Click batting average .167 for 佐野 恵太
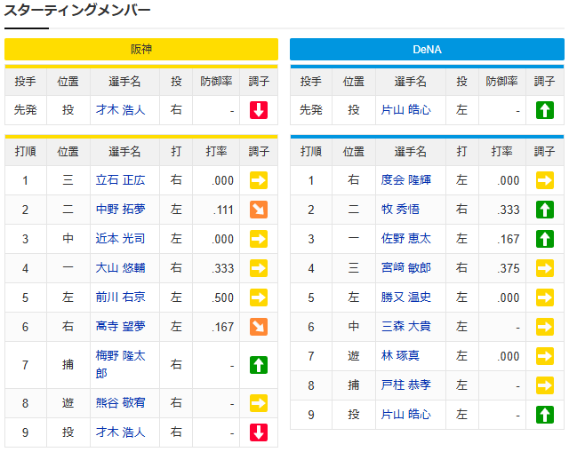This screenshot has height=452, width=569. pos(509,239)
